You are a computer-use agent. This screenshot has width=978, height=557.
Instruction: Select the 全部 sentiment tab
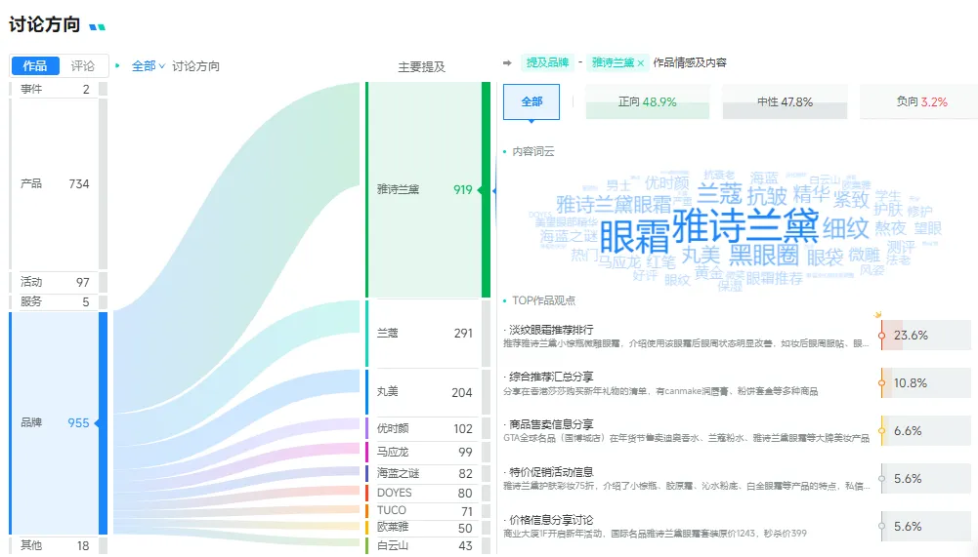pos(532,101)
